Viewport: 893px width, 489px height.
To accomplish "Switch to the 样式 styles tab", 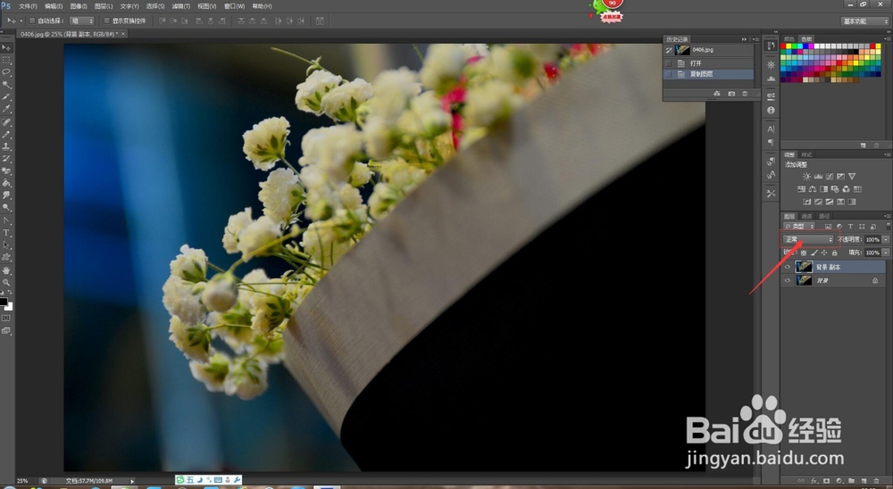I will click(x=806, y=155).
